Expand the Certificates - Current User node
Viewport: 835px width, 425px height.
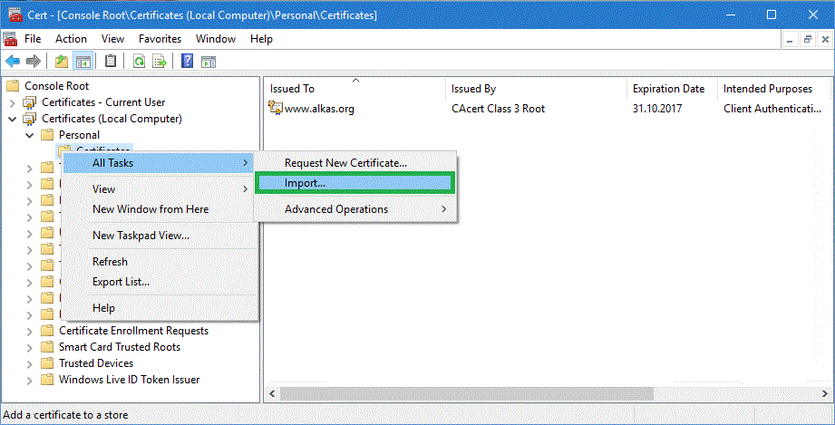point(12,102)
